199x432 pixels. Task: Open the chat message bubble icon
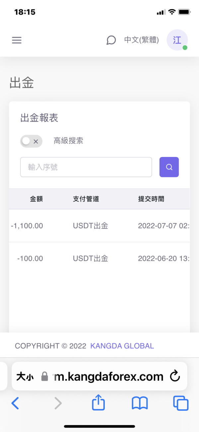click(111, 40)
